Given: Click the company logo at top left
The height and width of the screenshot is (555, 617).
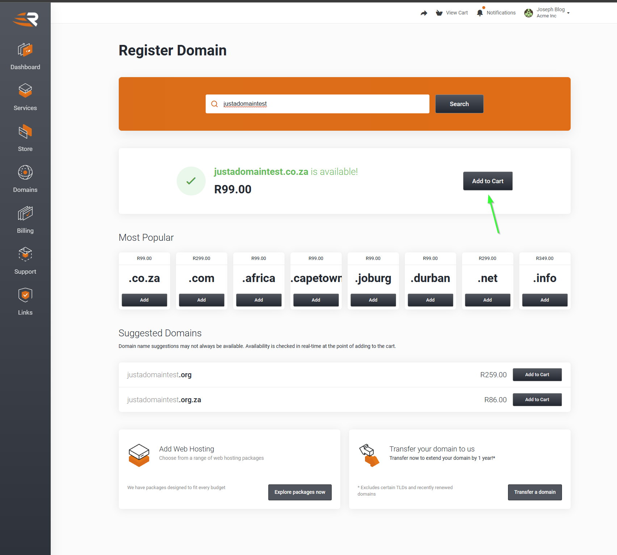Looking at the screenshot, I should pyautogui.click(x=25, y=19).
